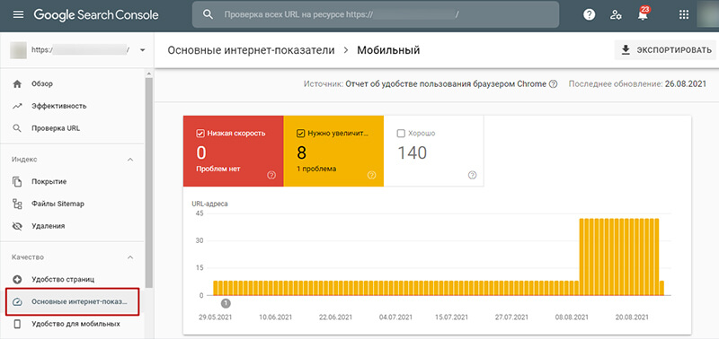Click the Покрытие pages icon
Screen dimensions: 719x339
click(17, 182)
